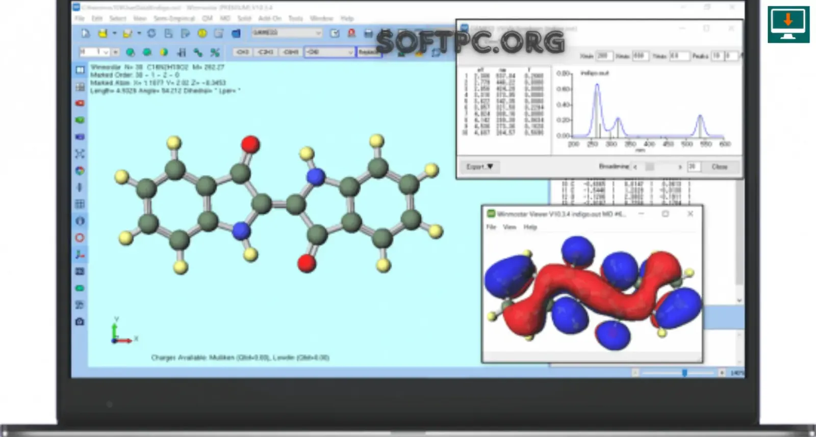Open the QM menu
816x437 pixels.
[x=207, y=18]
